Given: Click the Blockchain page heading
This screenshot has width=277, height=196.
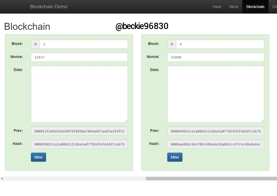Looking at the screenshot, I should point(27,27).
